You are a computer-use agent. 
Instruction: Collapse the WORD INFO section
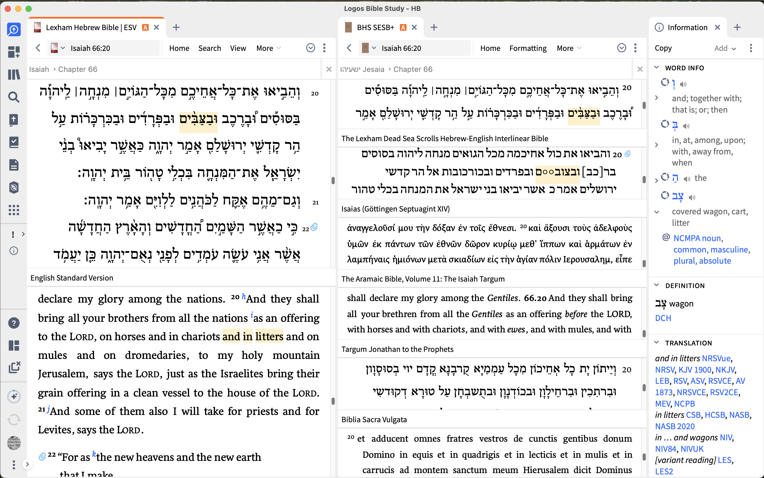pyautogui.click(x=657, y=68)
